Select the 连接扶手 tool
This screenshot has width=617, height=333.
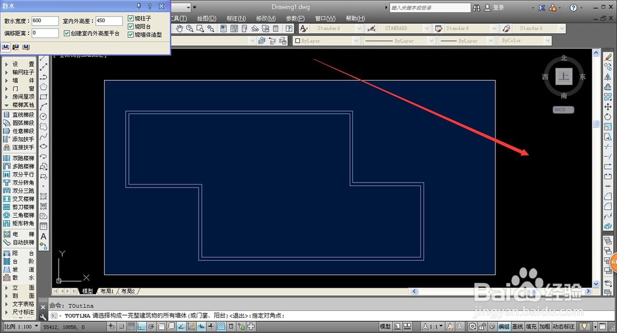coord(19,147)
